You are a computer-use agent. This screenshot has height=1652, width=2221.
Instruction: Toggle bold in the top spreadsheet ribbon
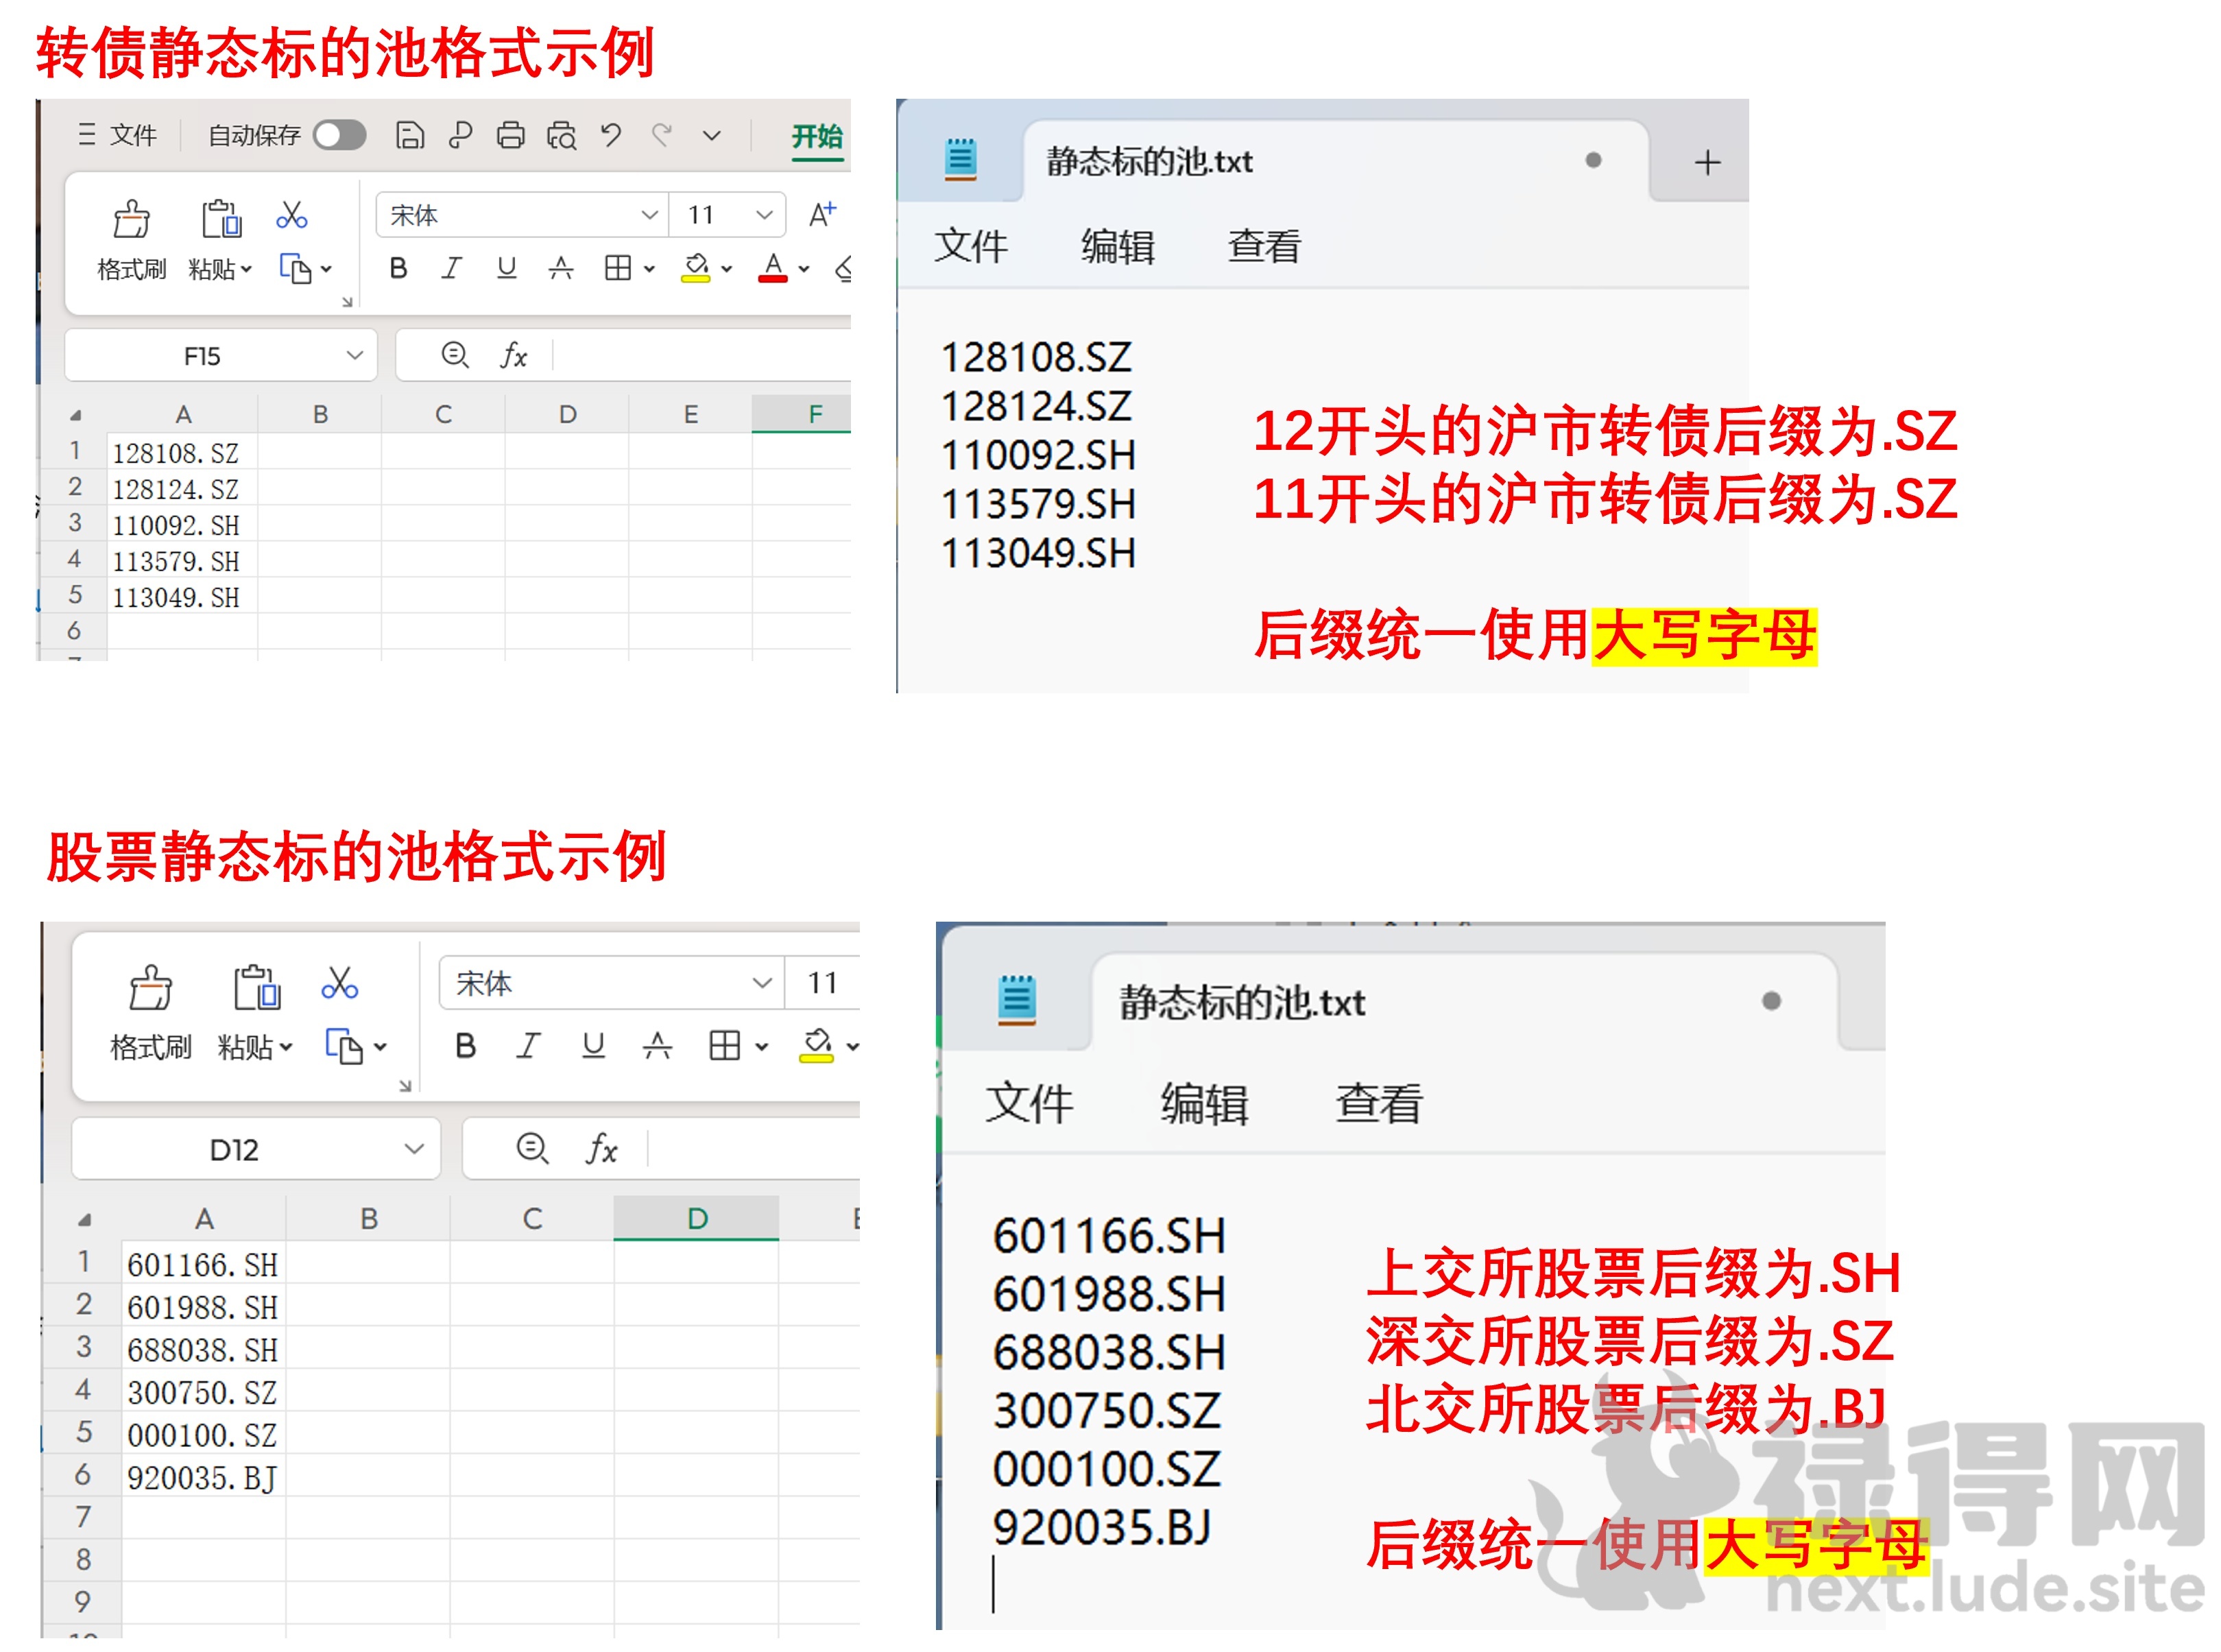pos(398,268)
